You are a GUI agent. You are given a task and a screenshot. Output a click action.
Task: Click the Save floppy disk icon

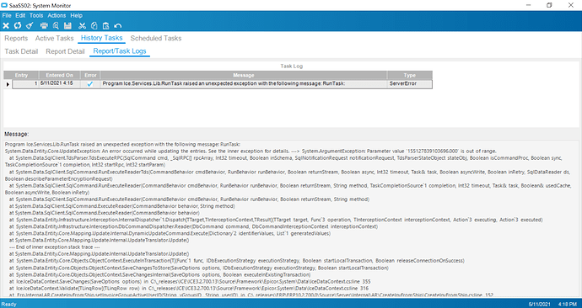coord(67,25)
